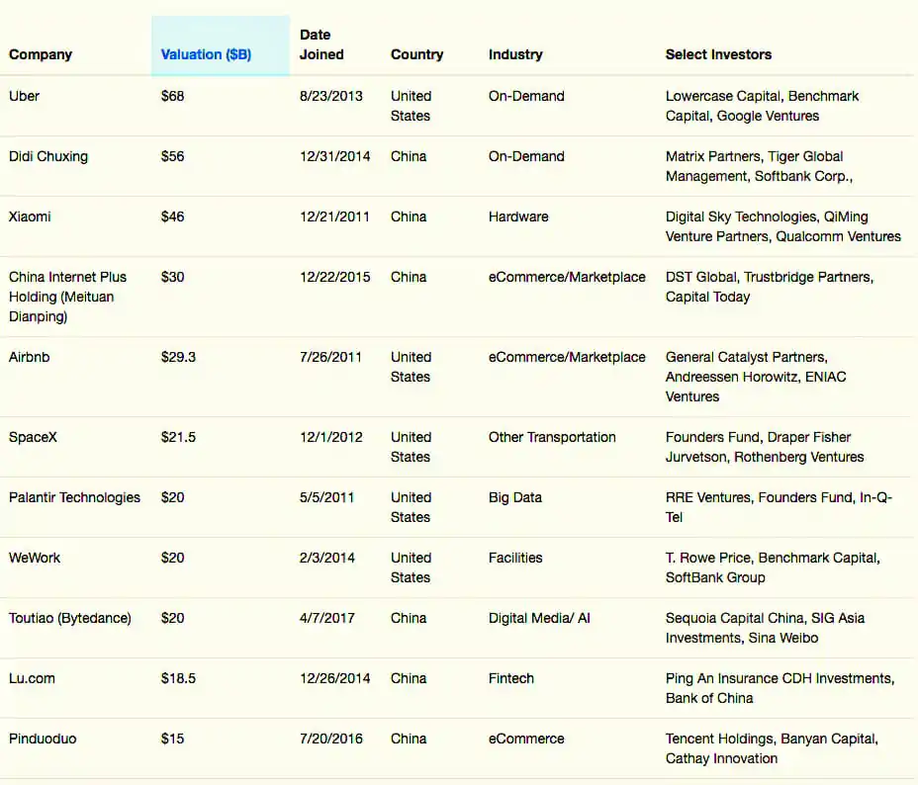Screen dimensions: 918x785
Task: Select the Airbnb company cell
Action: click(30, 357)
